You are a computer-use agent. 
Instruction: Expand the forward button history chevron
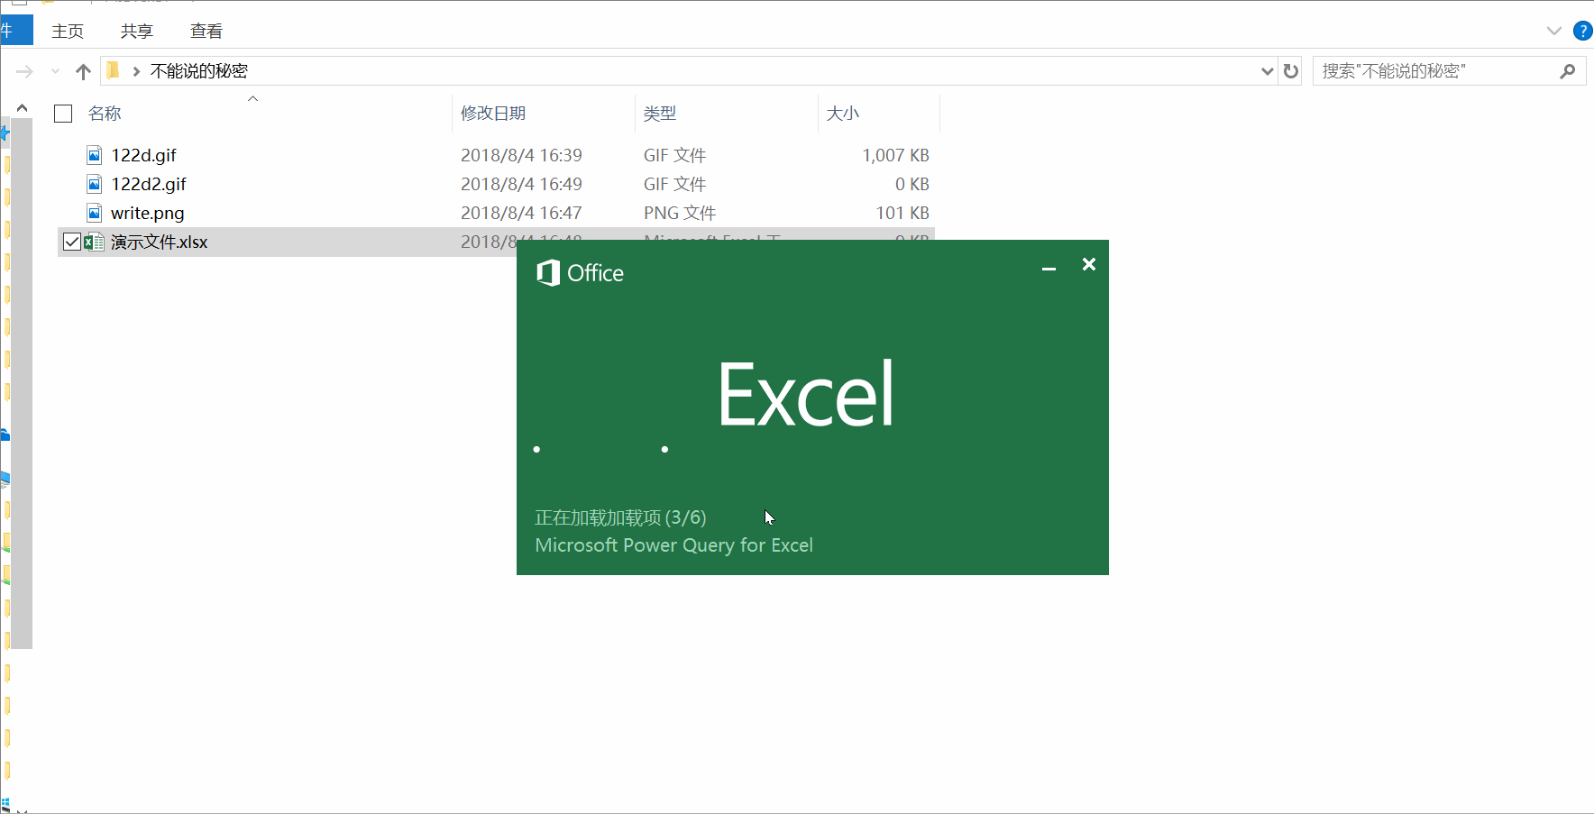pyautogui.click(x=55, y=70)
